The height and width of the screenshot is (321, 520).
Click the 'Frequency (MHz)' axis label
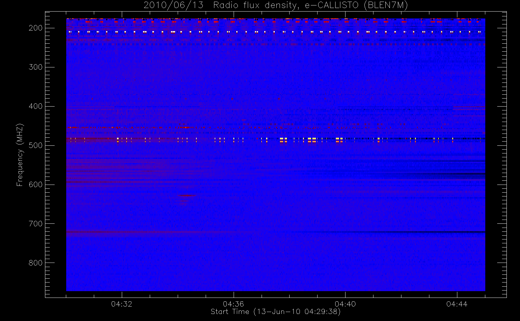[x=20, y=155]
